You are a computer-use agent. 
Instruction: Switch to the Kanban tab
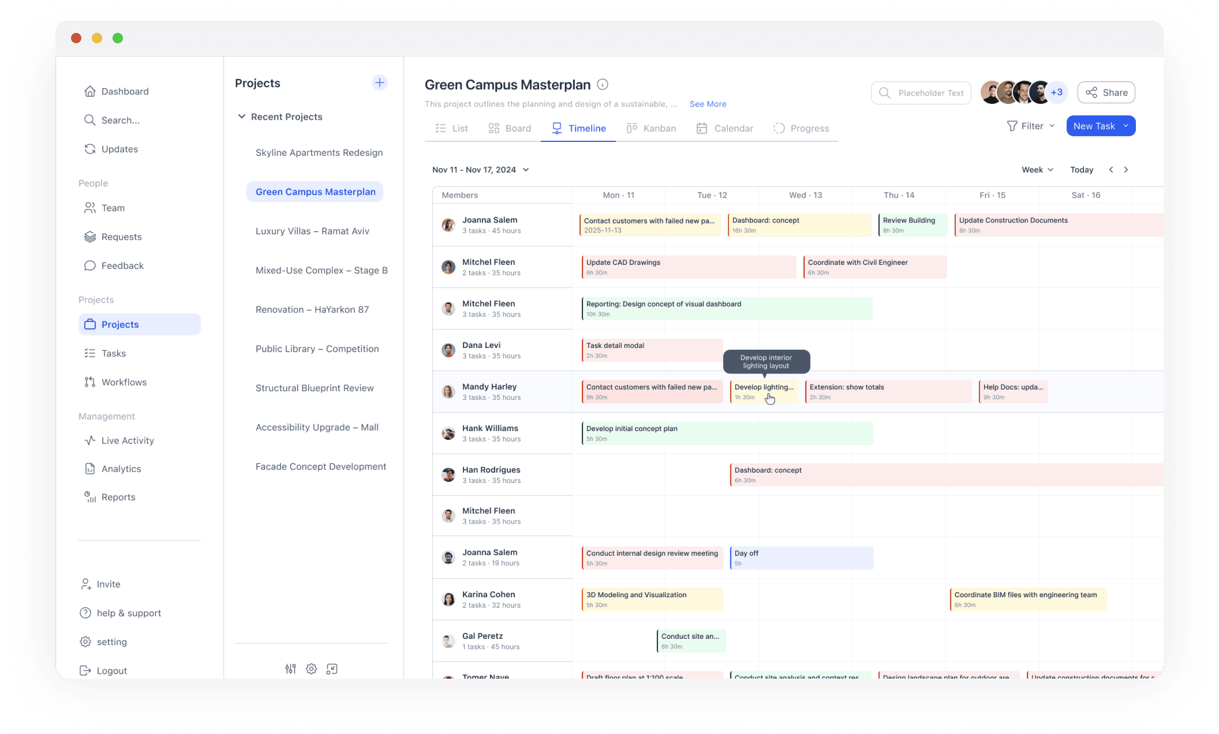coord(651,128)
